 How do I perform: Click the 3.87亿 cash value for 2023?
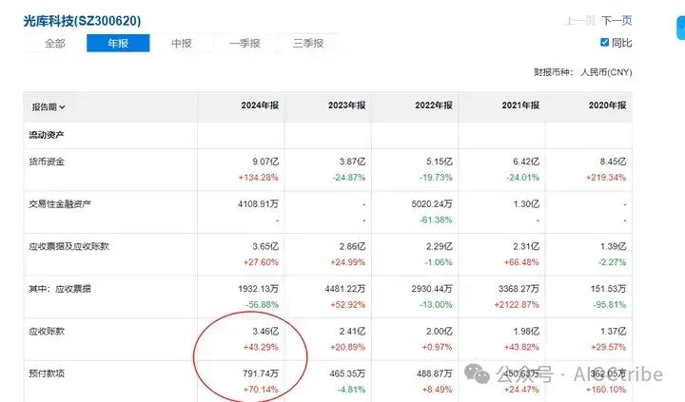tap(352, 162)
